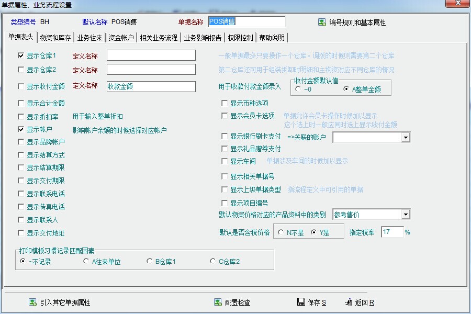Toggle the 显示会员卡选项 checkbox
The height and width of the screenshot is (314, 471).
tap(225, 116)
